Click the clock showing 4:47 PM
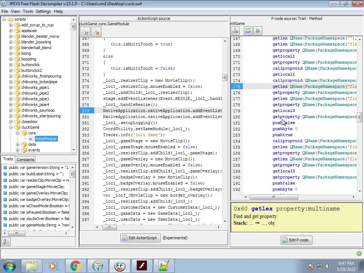 (346, 263)
